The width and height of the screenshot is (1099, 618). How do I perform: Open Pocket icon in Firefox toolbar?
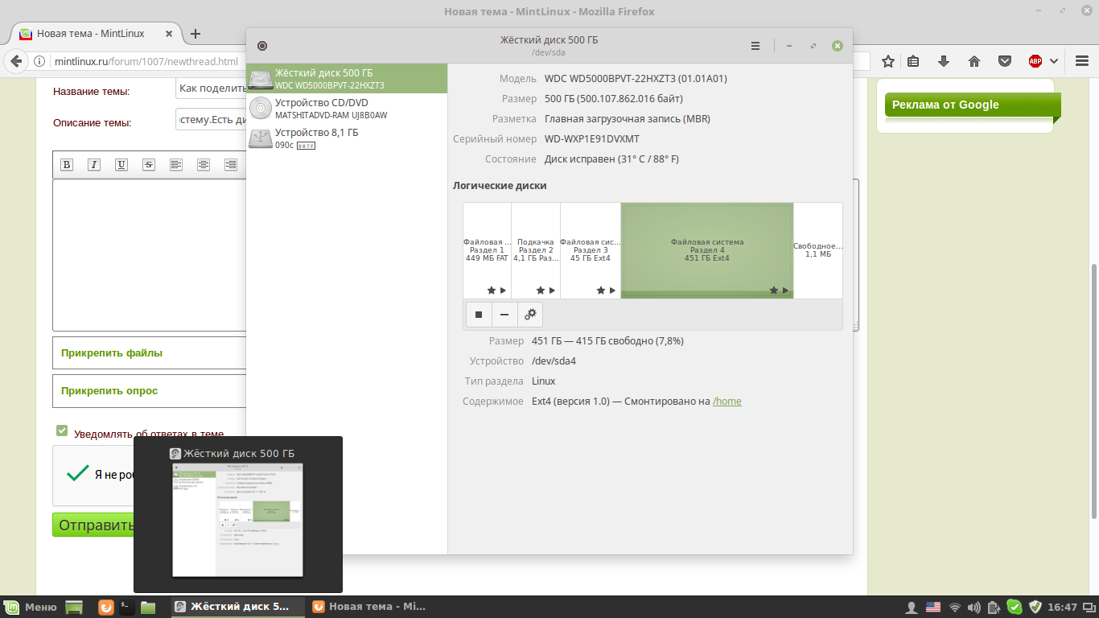1005,61
